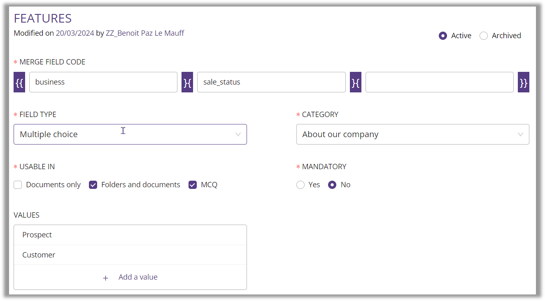
Task: Click the empty third merge field code input
Action: coord(439,82)
